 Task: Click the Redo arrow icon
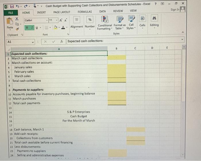(26, 6)
